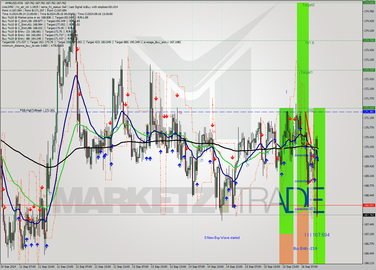Click the highlighted 171.301 price tag on the axis
376x270 pixels.
point(369,112)
